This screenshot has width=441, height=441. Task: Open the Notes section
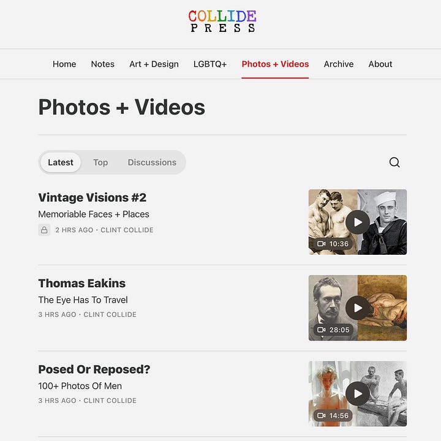tap(103, 64)
